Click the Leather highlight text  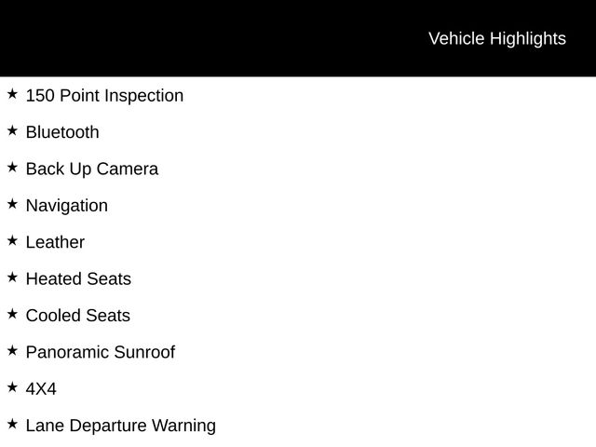[55, 242]
